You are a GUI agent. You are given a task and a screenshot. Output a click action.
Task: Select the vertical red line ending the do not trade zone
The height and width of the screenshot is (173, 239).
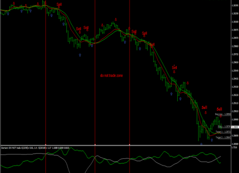point(129,86)
